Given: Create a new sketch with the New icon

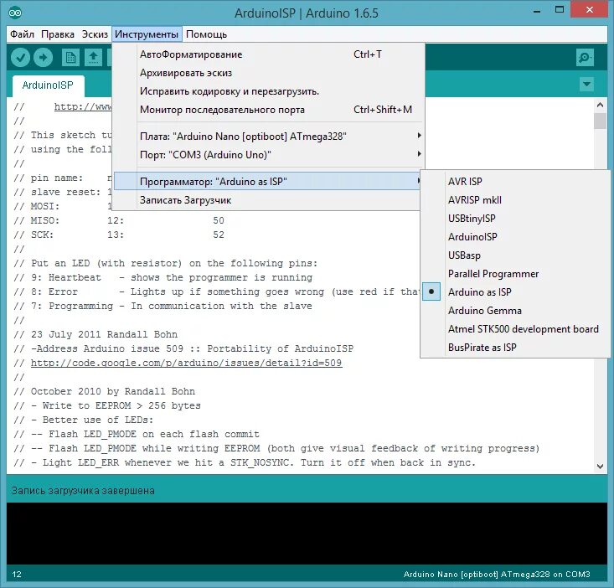Looking at the screenshot, I should coord(70,58).
